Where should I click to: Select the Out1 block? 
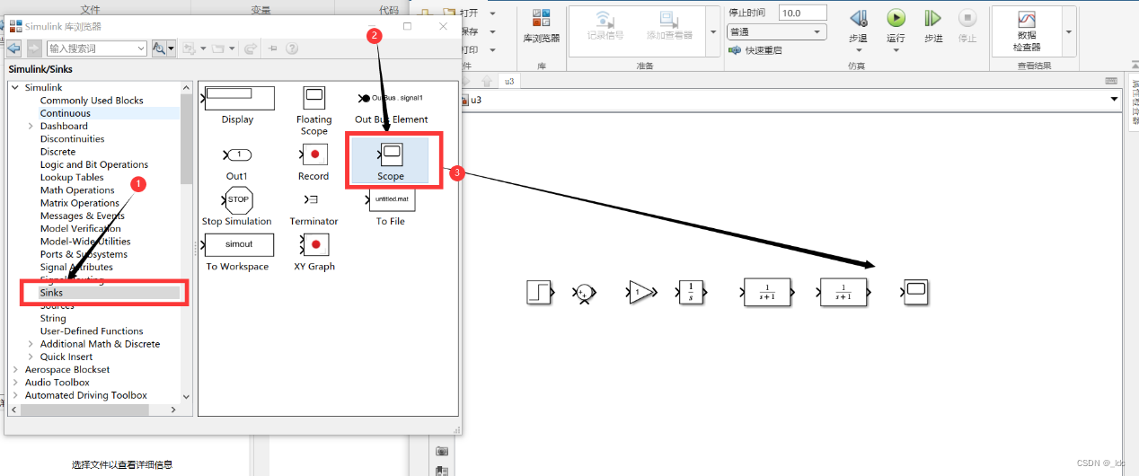coord(237,154)
